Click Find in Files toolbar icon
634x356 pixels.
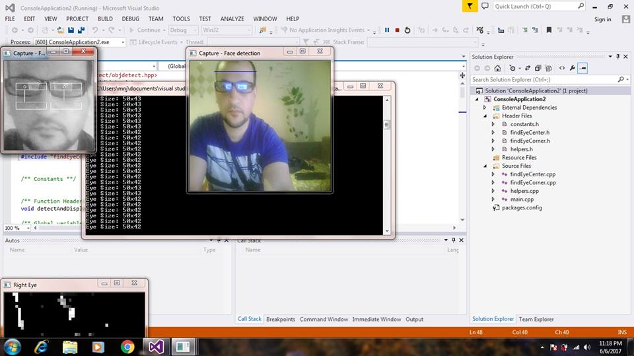pos(263,30)
